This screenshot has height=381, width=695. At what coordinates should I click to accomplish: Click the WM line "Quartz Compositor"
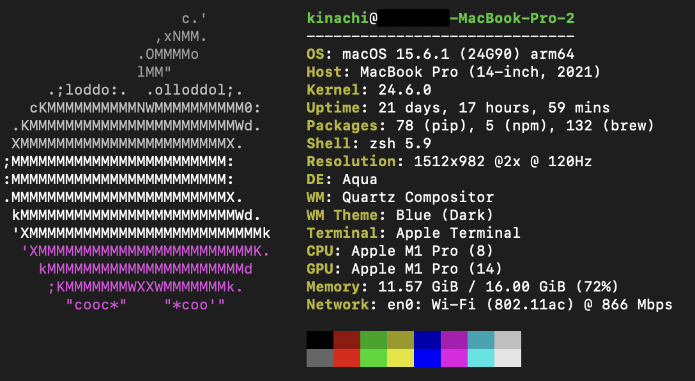[x=401, y=198]
